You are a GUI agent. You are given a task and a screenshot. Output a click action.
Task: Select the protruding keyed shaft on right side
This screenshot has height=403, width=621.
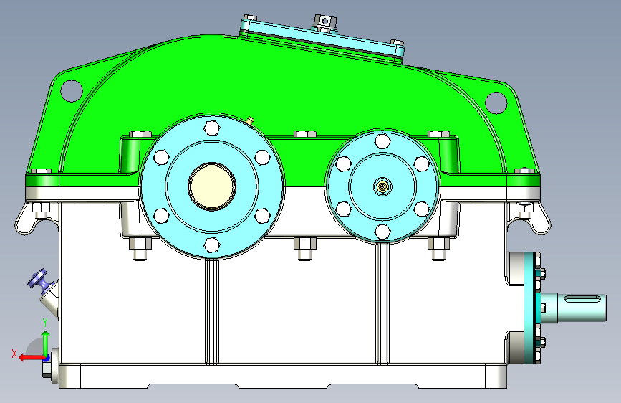click(574, 308)
